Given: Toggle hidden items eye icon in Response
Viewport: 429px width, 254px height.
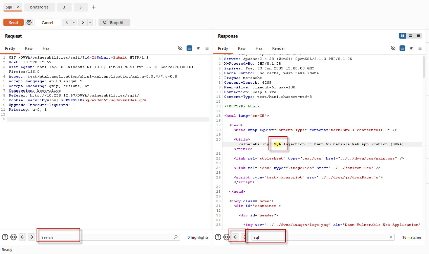Looking at the screenshot, I should [x=393, y=48].
